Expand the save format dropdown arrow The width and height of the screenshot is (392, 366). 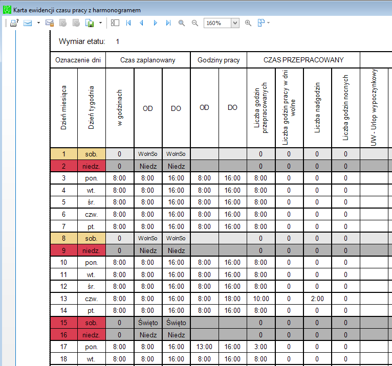[x=100, y=23]
